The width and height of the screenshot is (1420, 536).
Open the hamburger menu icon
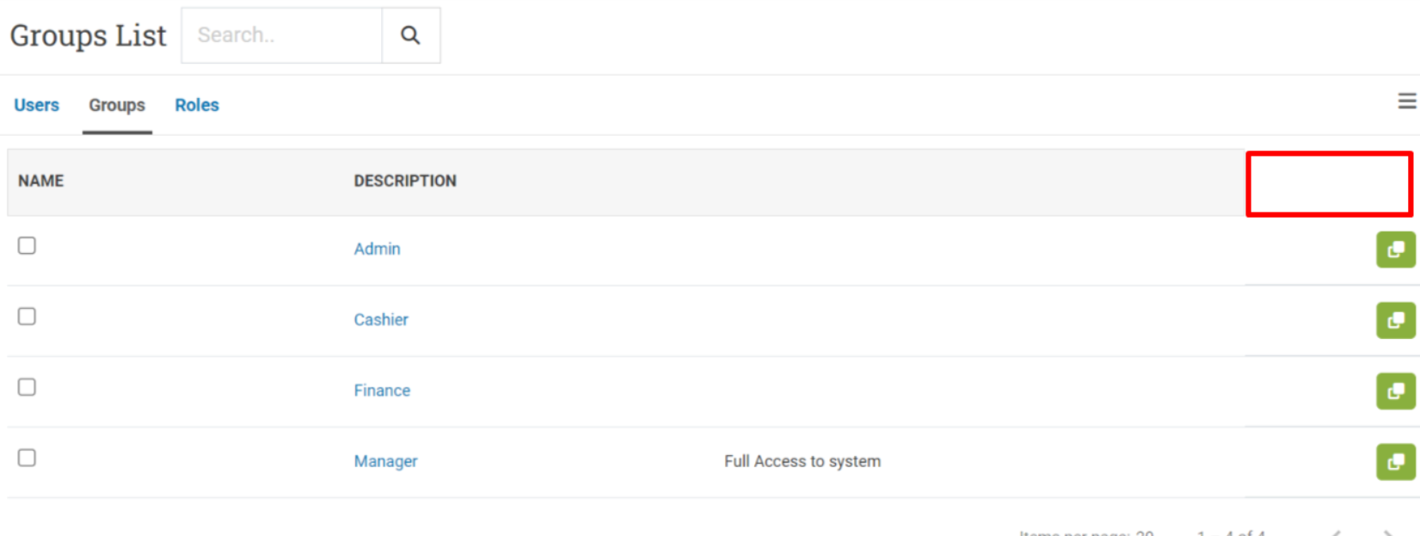point(1407,102)
